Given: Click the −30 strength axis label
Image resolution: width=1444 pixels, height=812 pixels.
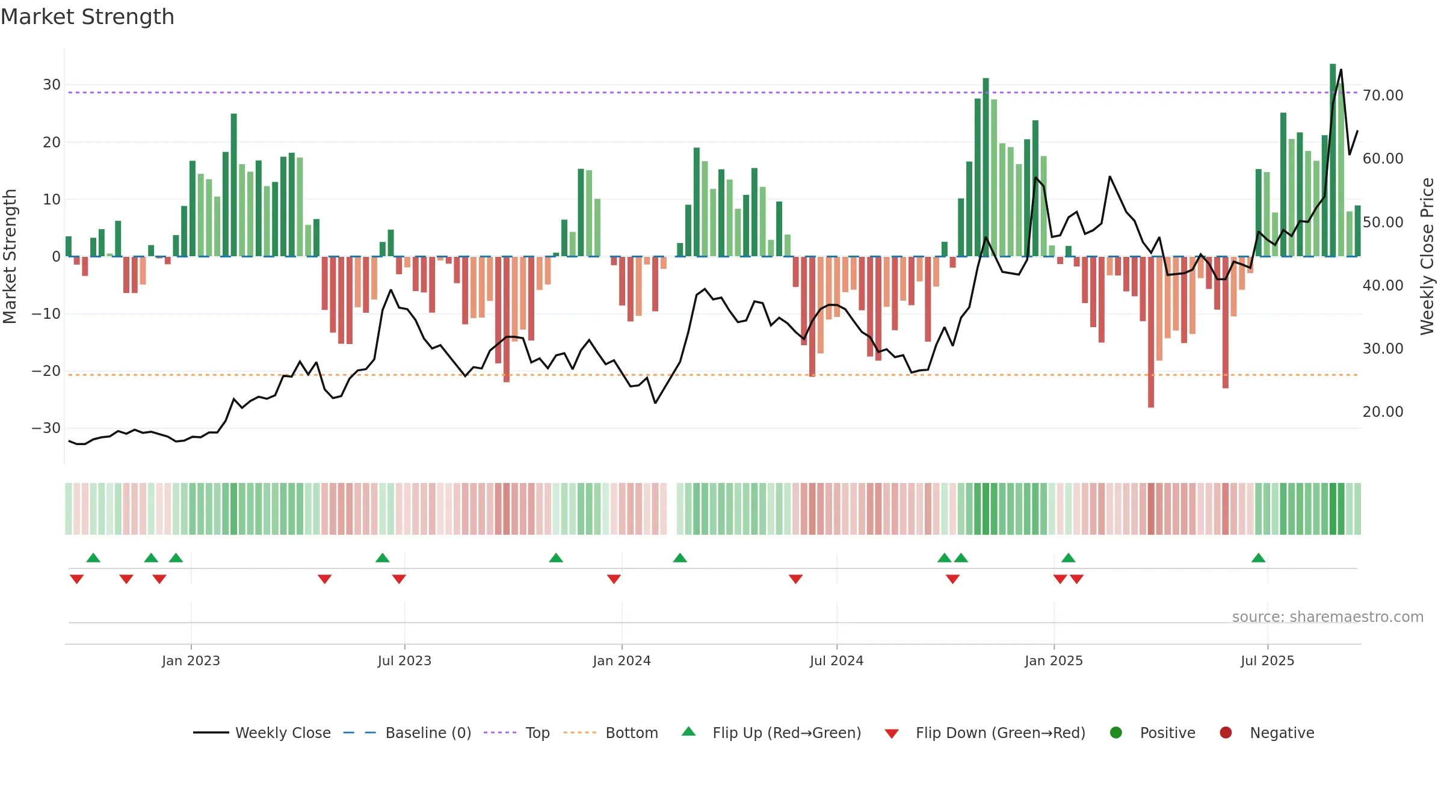Looking at the screenshot, I should click(x=46, y=428).
